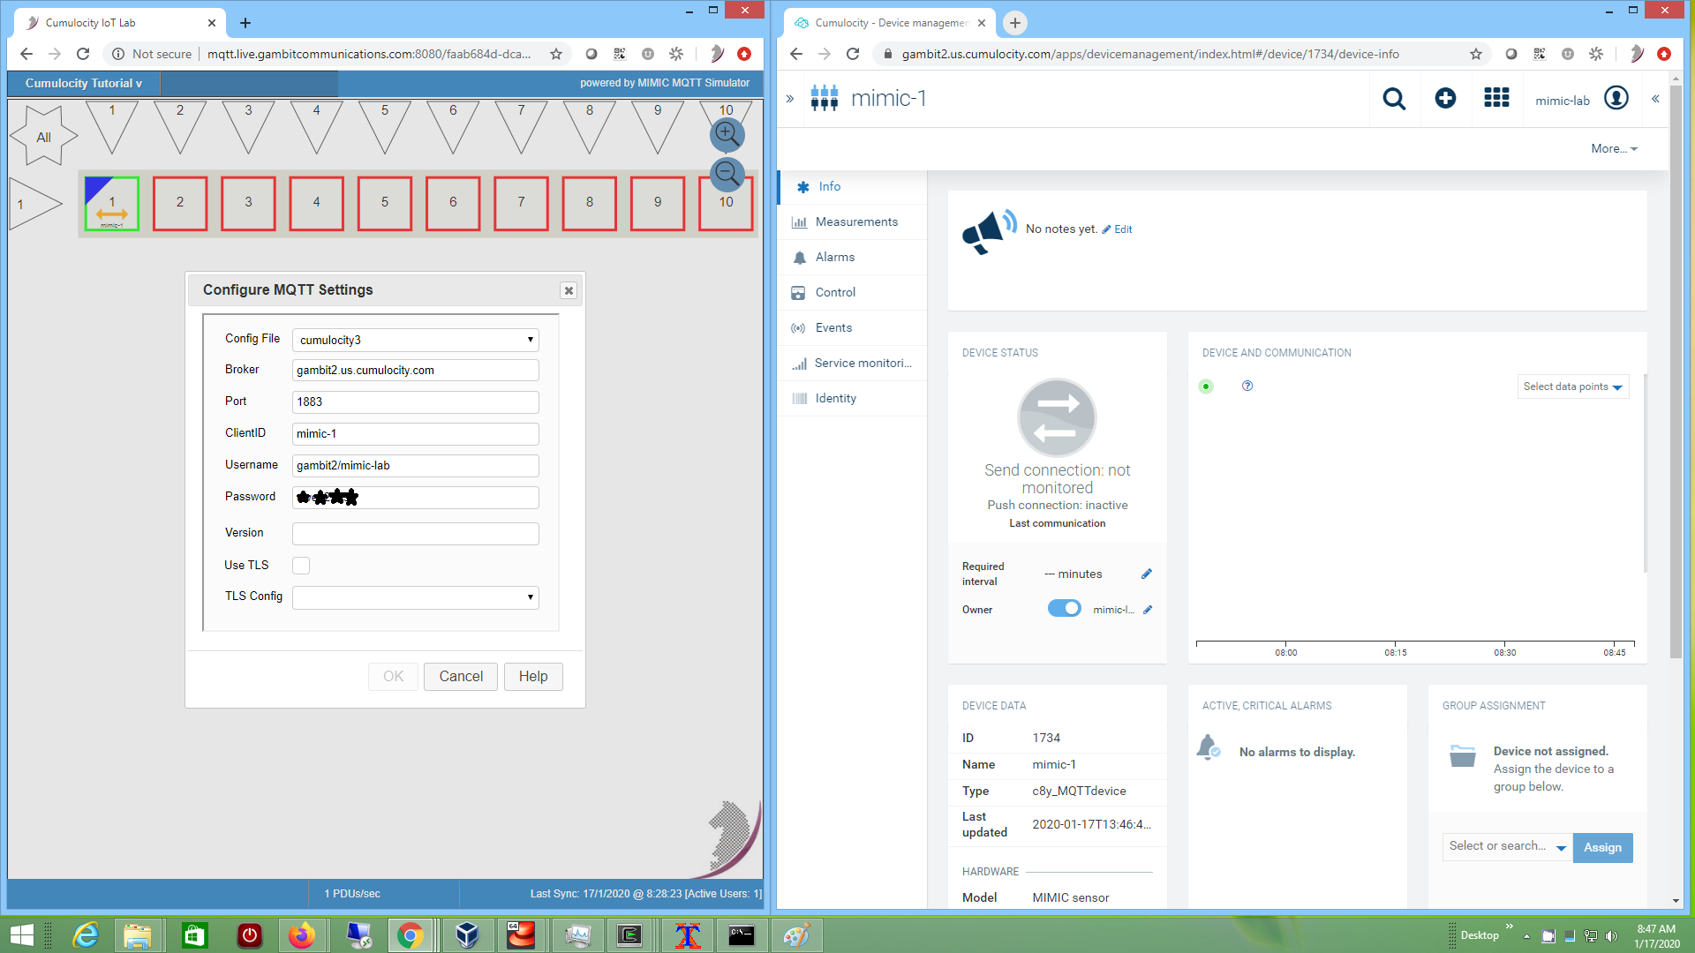Click the help question mark icon
1695x953 pixels.
pyautogui.click(x=1247, y=386)
